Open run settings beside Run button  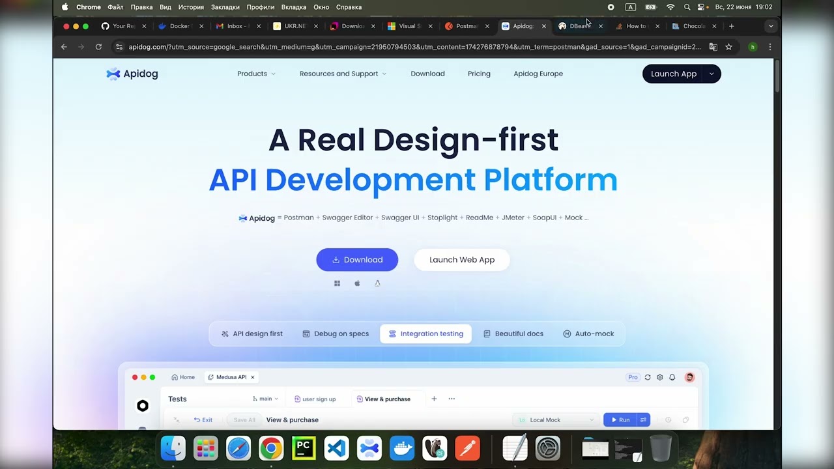click(643, 420)
